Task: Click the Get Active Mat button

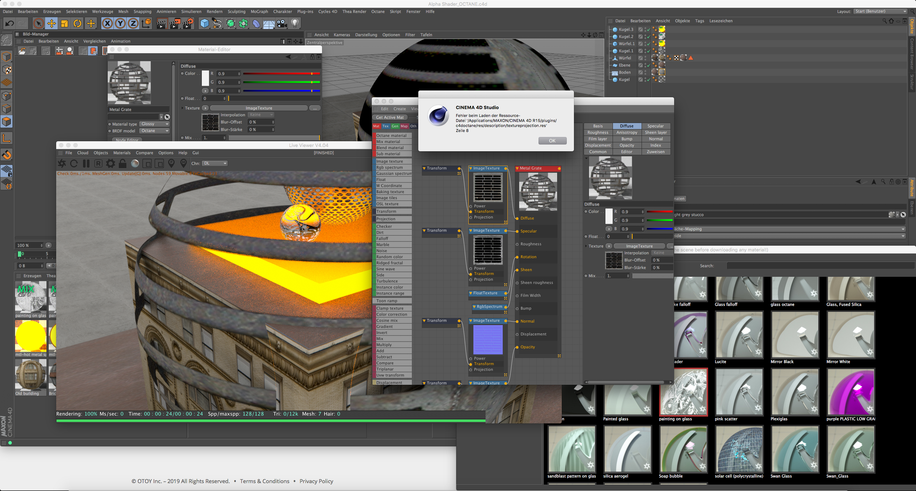Action: pyautogui.click(x=390, y=117)
